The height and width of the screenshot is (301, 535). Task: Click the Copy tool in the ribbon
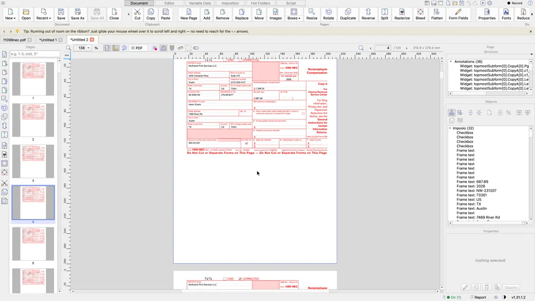(150, 14)
